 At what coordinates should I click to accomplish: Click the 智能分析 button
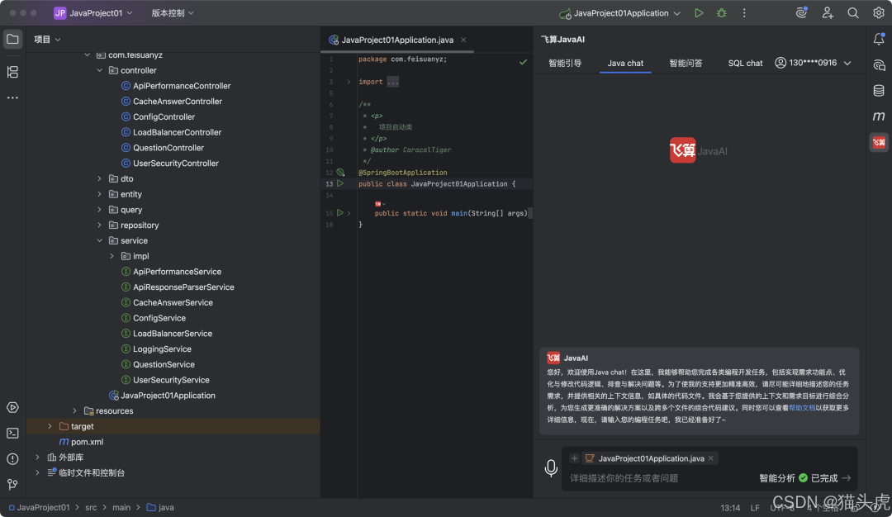(777, 478)
